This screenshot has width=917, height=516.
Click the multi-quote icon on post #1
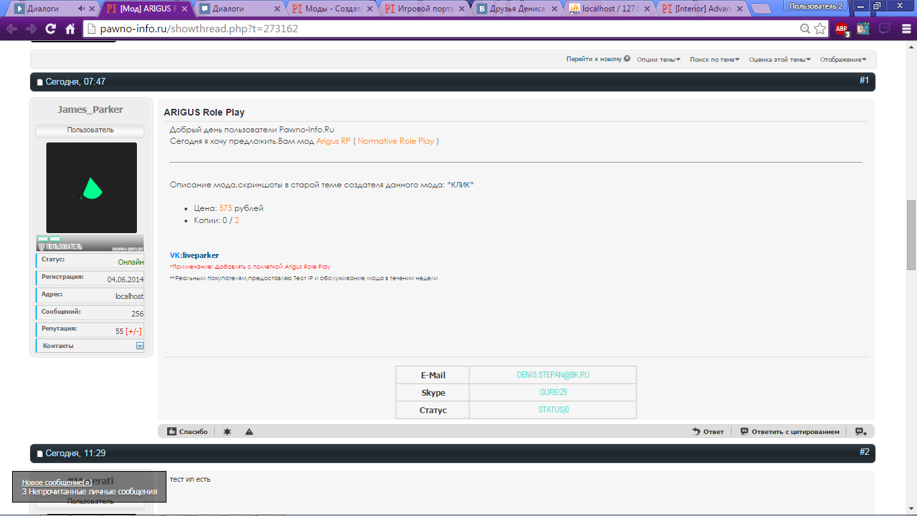pos(861,431)
